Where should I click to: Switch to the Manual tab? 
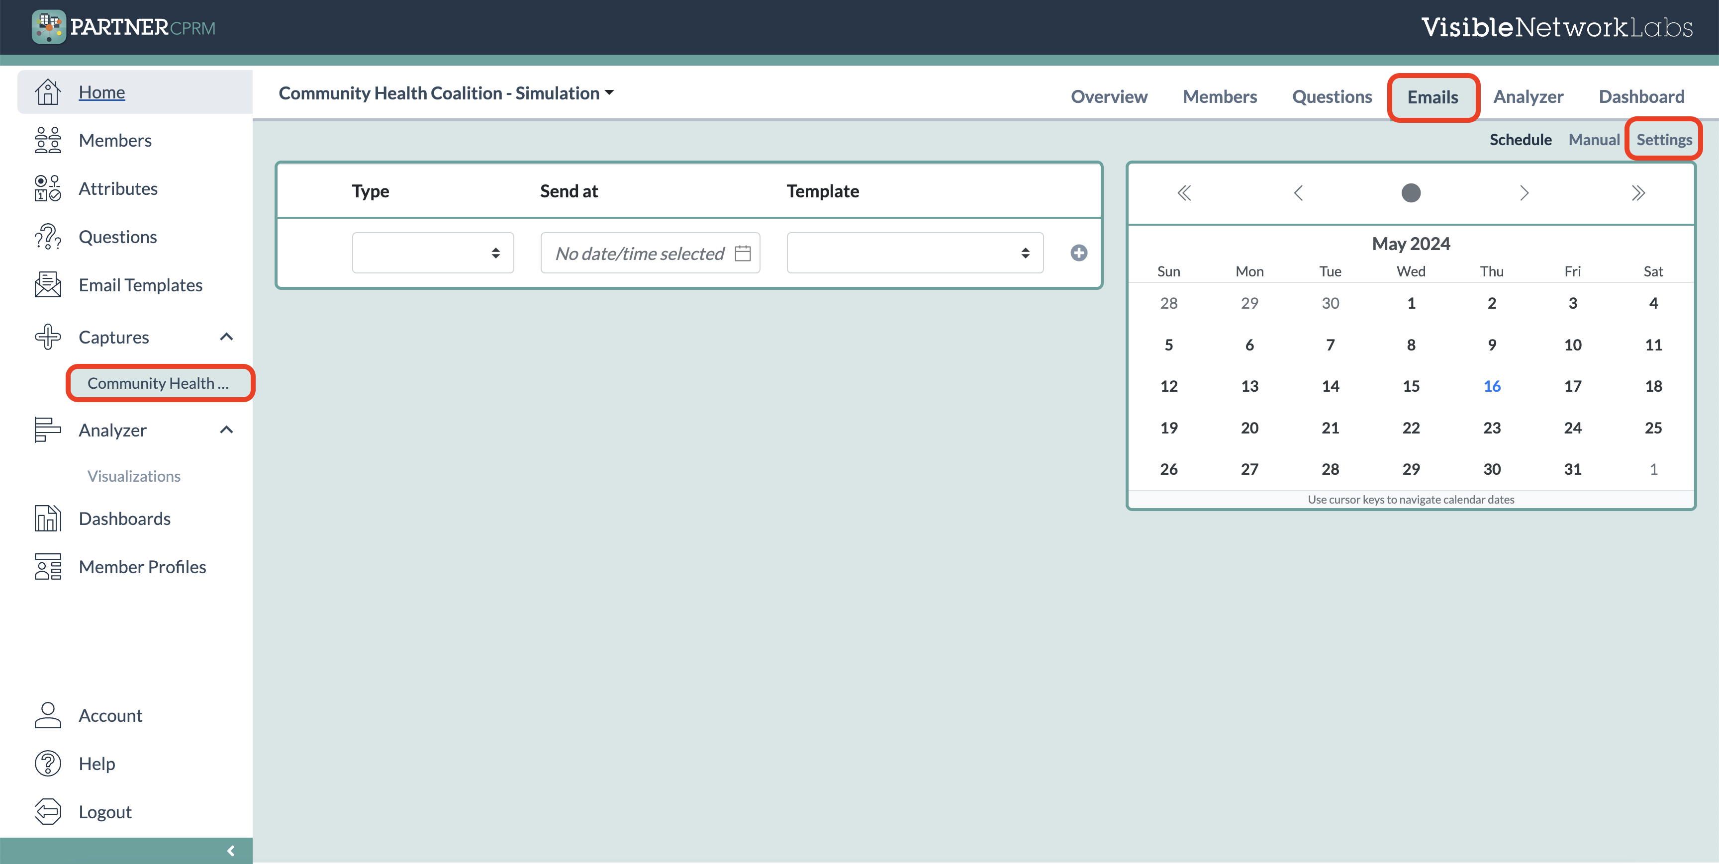click(1594, 139)
